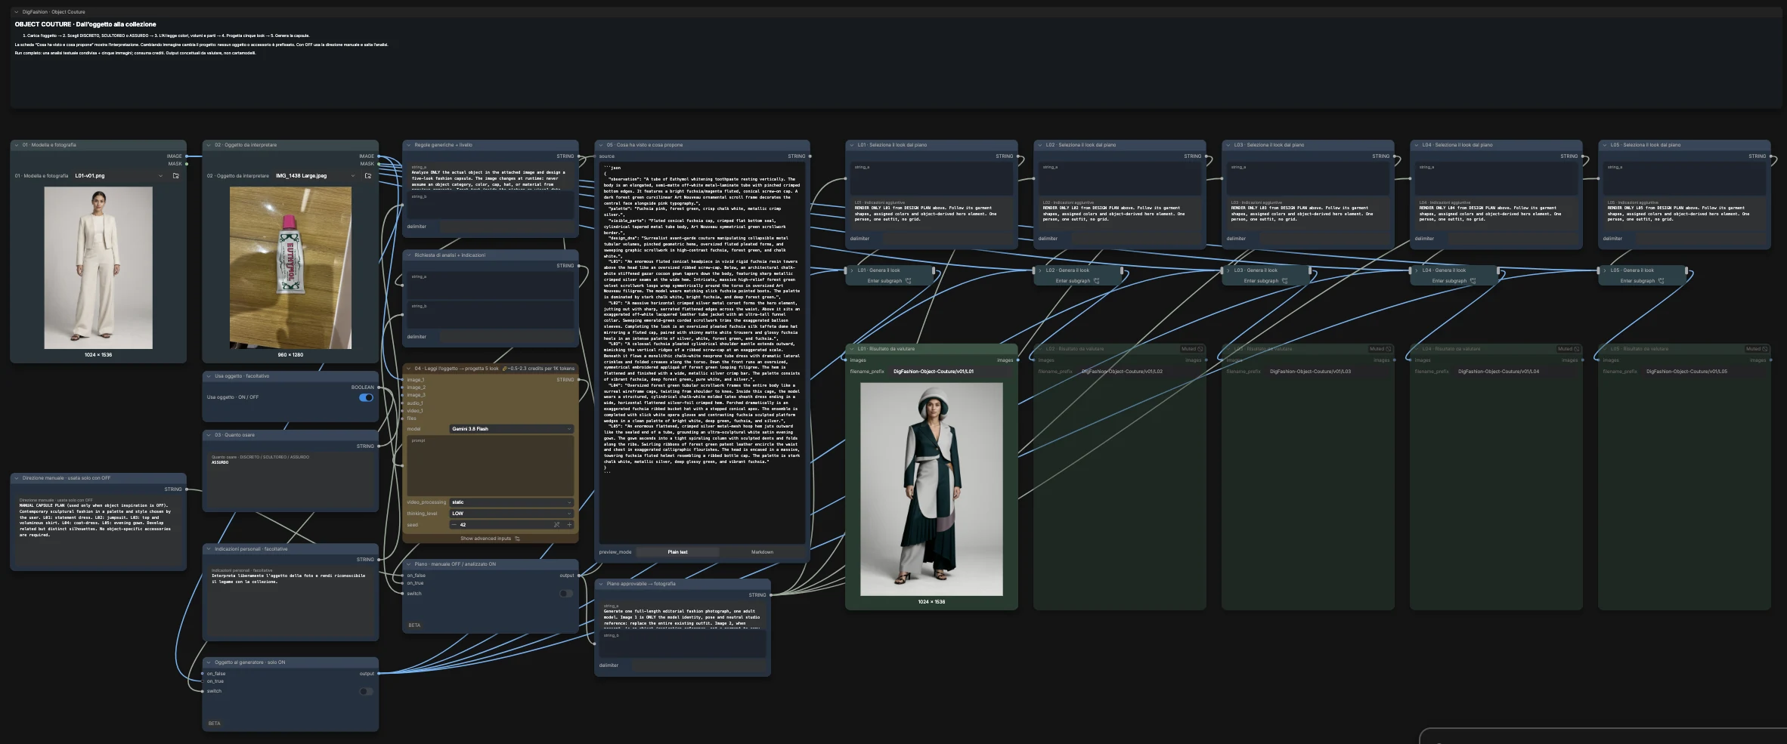Click Enter subgraph icon on L03 Genera il look

1285,281
